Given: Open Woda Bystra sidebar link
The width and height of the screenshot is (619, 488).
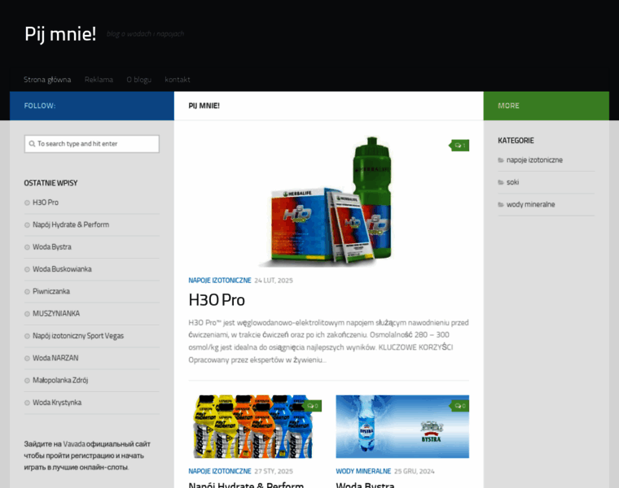Looking at the screenshot, I should tap(51, 246).
